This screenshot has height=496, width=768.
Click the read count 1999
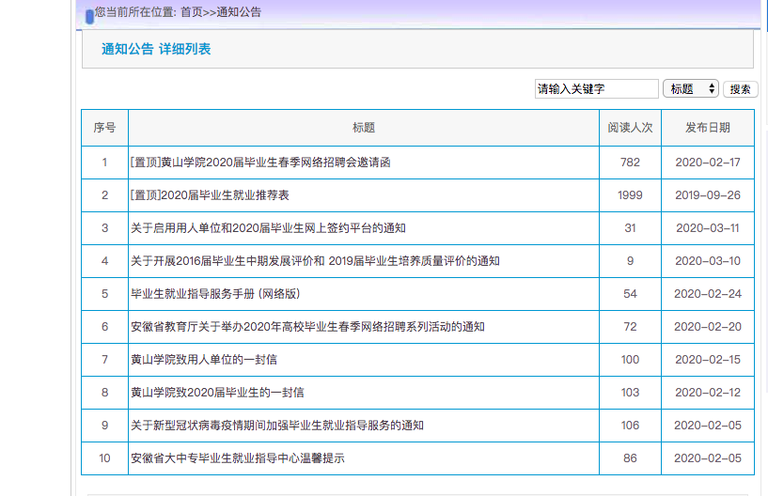(631, 194)
